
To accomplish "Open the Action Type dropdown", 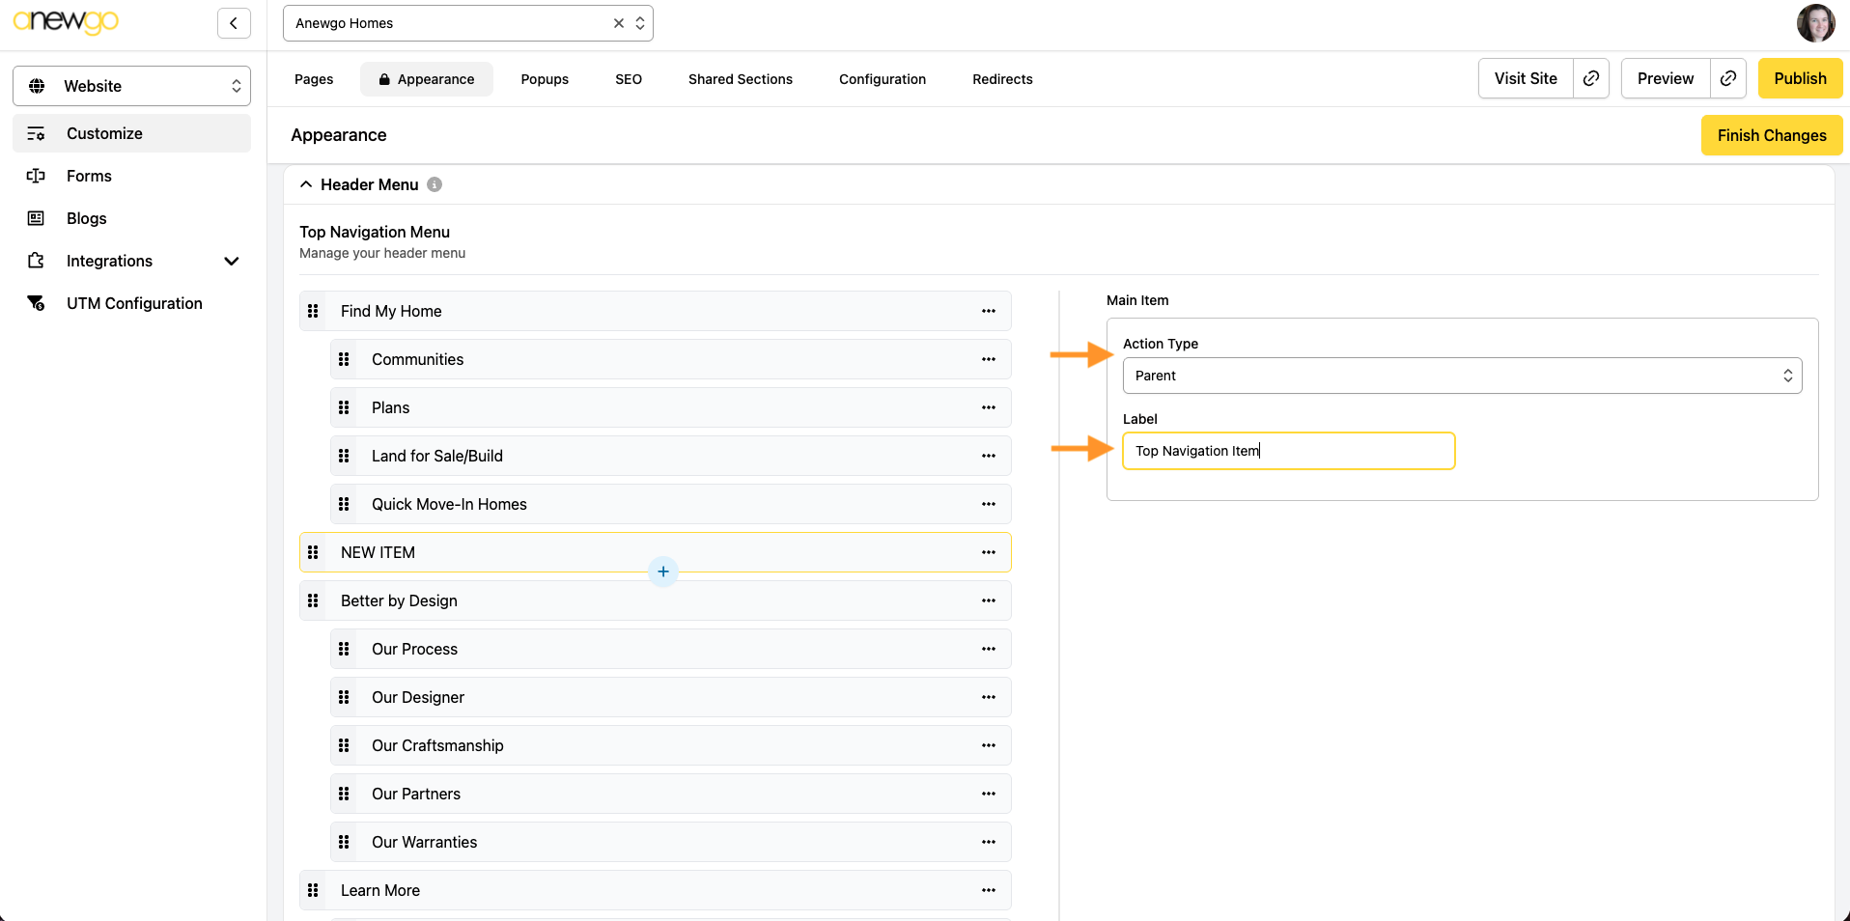I will pyautogui.click(x=1461, y=376).
